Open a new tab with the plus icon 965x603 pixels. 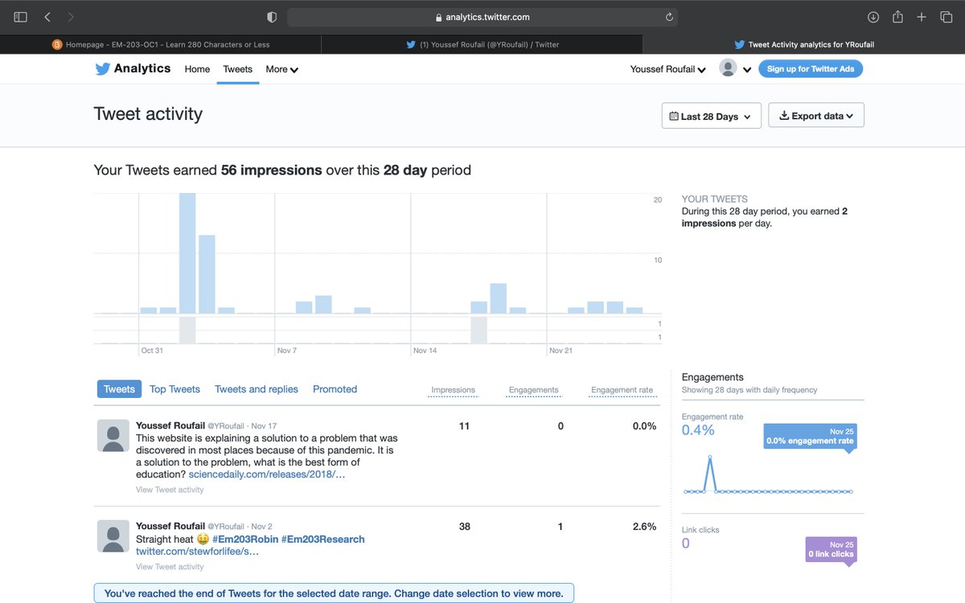922,17
